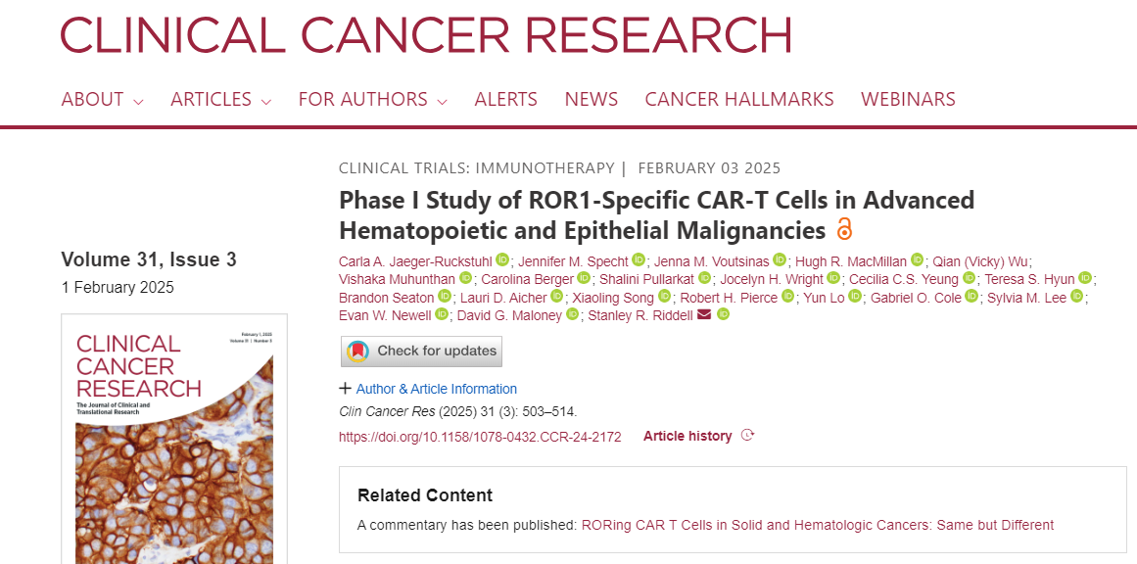Expand the FOR AUTHORS dropdown
The image size is (1137, 564).
click(x=373, y=99)
